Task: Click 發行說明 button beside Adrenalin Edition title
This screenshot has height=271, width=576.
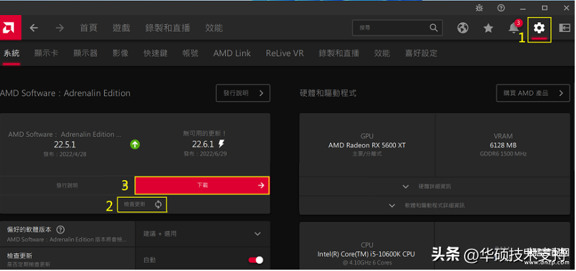Action: pyautogui.click(x=243, y=93)
